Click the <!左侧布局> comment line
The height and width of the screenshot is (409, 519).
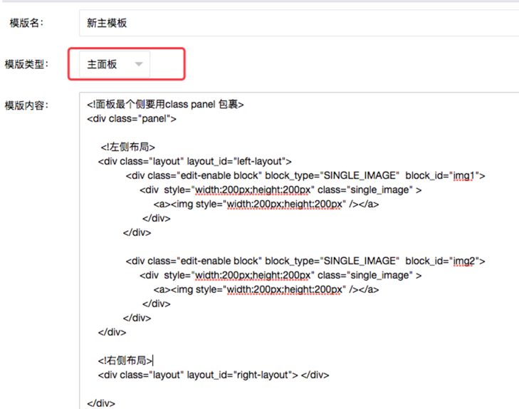pyautogui.click(x=127, y=147)
